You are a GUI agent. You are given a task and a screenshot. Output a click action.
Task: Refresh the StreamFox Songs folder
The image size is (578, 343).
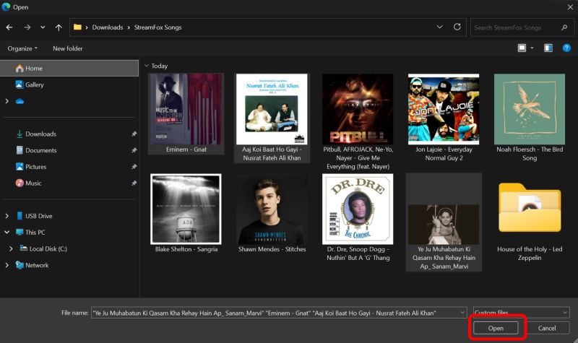point(457,27)
